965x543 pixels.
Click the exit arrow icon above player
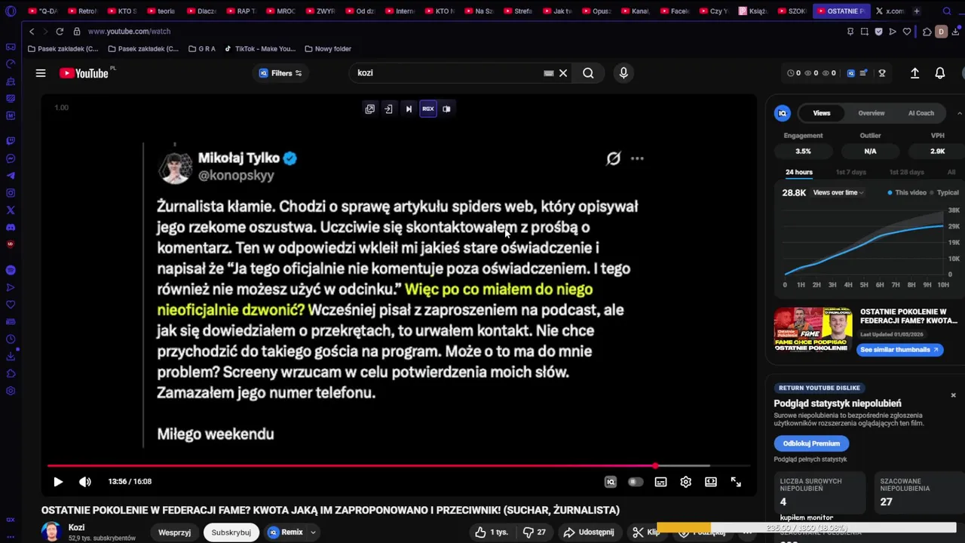[388, 109]
